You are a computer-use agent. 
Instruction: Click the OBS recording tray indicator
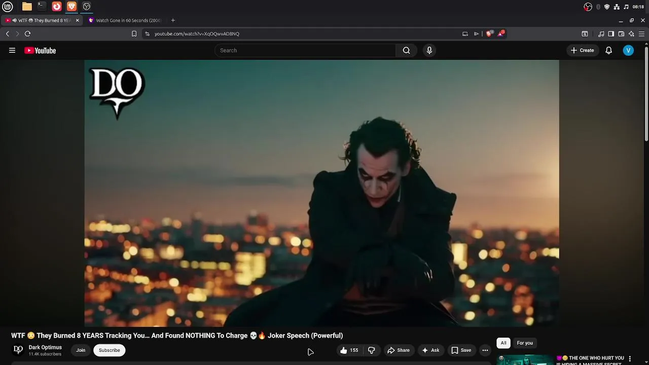pyautogui.click(x=588, y=7)
